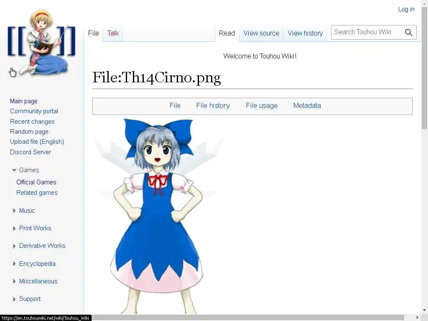Click the Log in link

[x=406, y=9]
